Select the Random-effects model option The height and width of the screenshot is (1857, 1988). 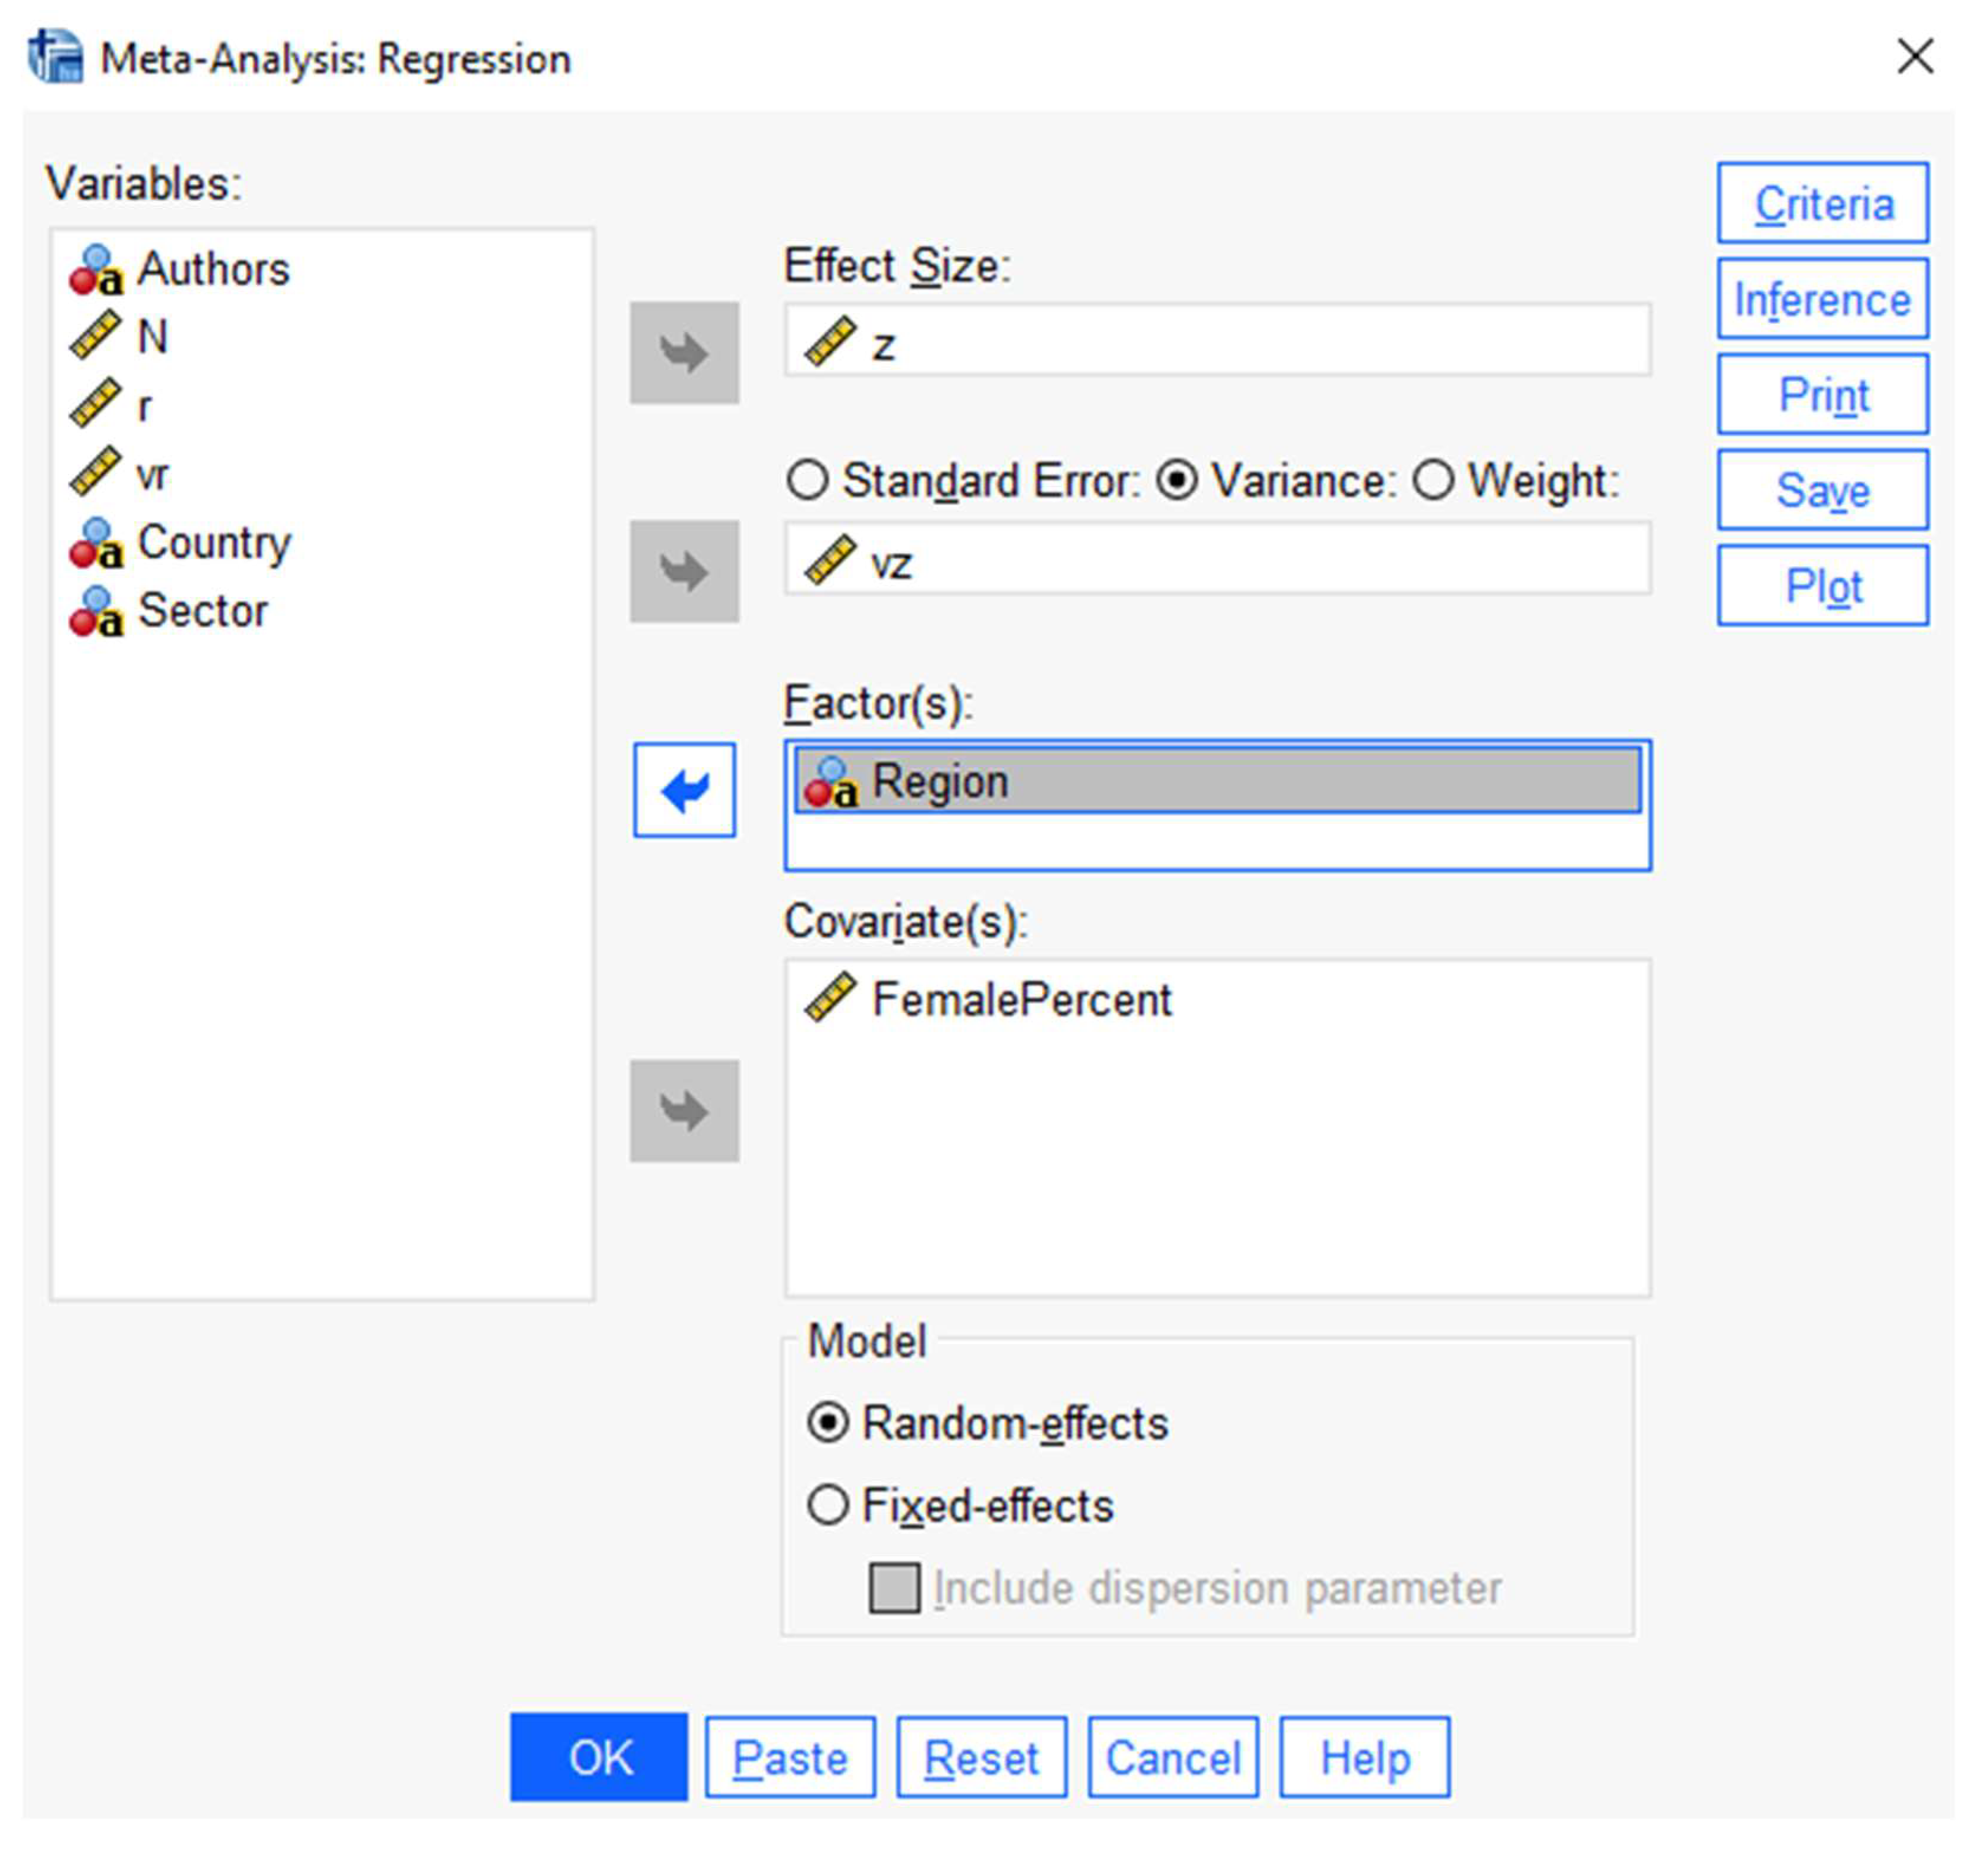click(828, 1422)
